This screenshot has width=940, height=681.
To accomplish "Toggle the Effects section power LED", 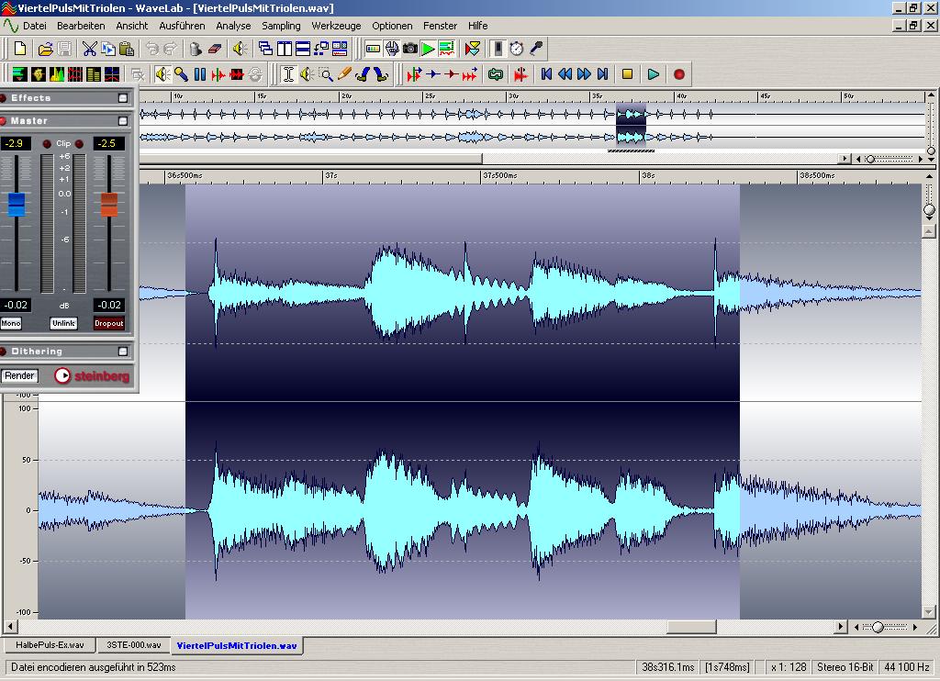I will [3, 97].
